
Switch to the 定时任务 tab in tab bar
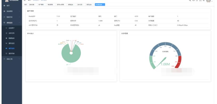click(x=81, y=5)
